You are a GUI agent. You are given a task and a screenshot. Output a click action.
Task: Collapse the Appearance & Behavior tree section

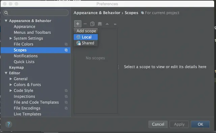(6, 21)
